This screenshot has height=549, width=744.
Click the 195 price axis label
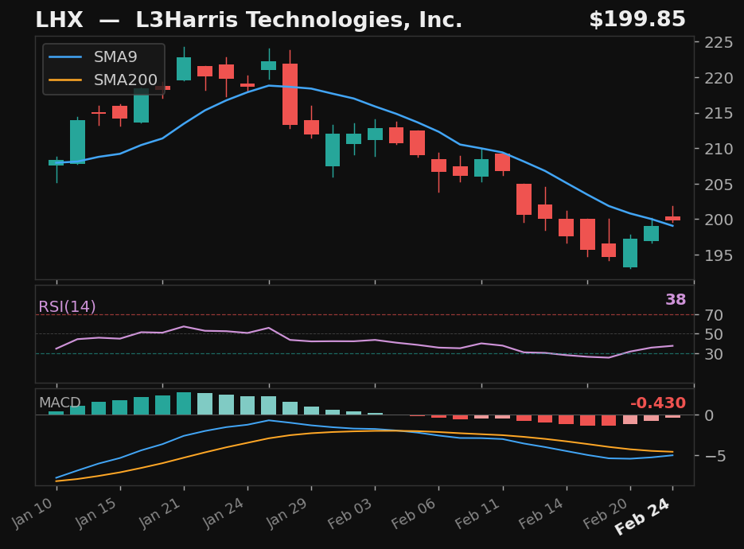719,255
